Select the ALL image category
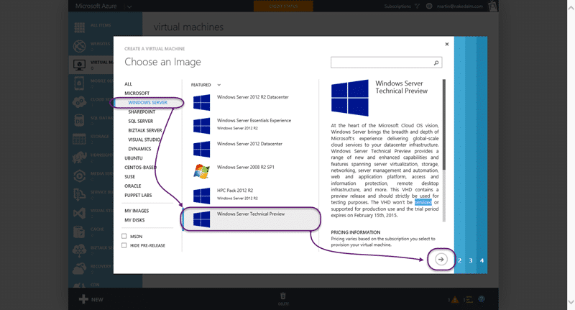The image size is (575, 310). [128, 84]
